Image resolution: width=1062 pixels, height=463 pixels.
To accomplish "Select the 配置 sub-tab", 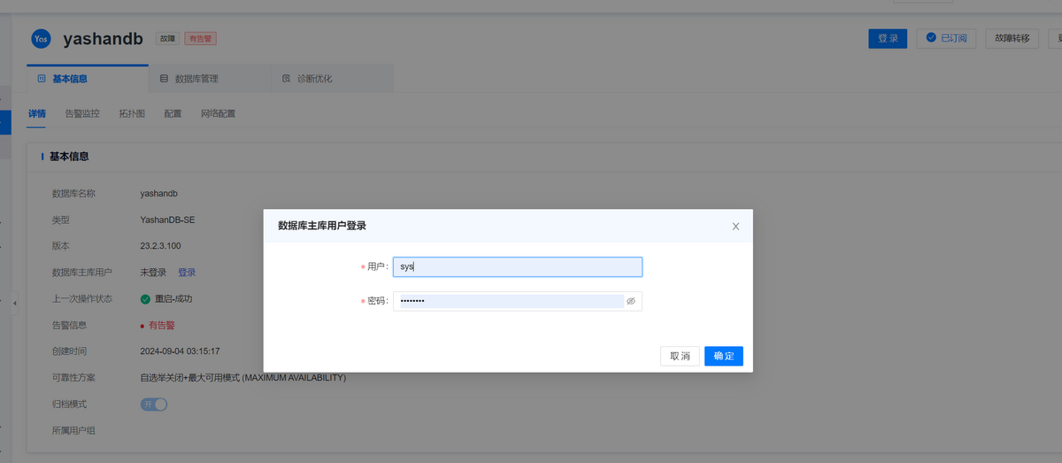I will click(173, 114).
